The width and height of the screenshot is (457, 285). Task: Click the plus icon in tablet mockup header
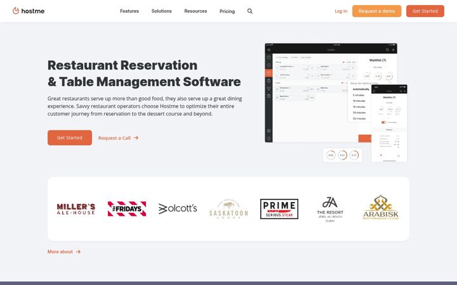[393, 50]
